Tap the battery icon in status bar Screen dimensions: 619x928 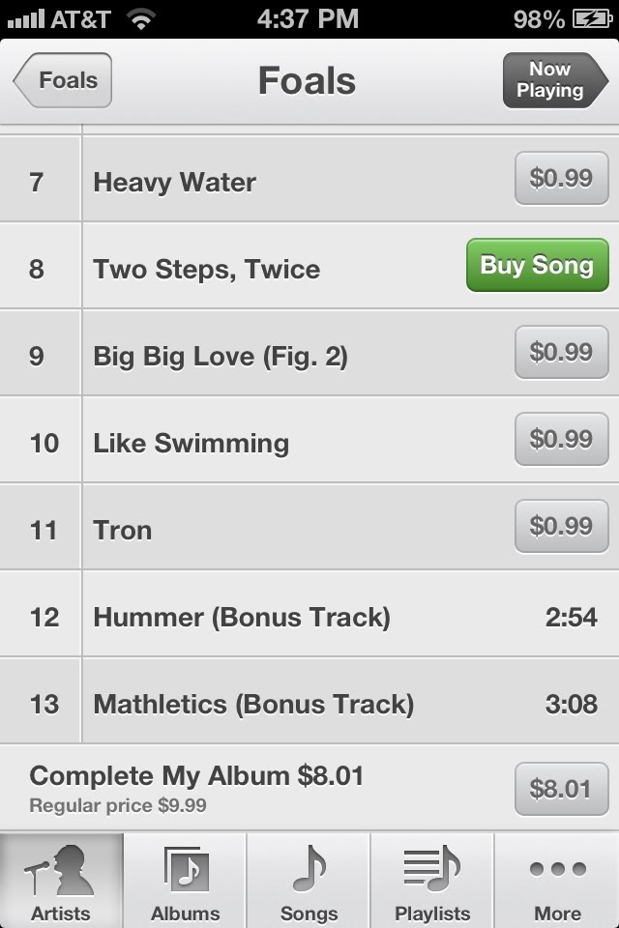[592, 19]
